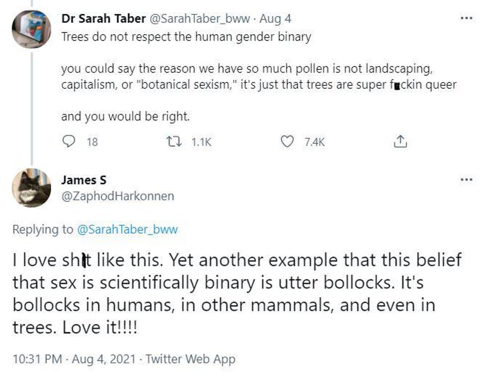Screen dimensions: 487x378
Task: Click the 7.4K likes count
Action: point(313,142)
